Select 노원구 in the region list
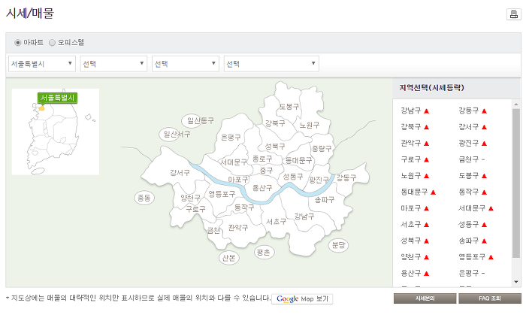Viewport: 526px width, 315px height. click(x=410, y=175)
